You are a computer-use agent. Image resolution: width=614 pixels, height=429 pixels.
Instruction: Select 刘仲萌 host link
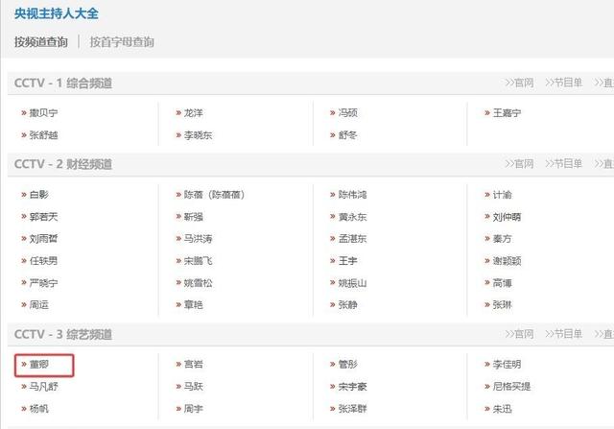click(x=507, y=217)
